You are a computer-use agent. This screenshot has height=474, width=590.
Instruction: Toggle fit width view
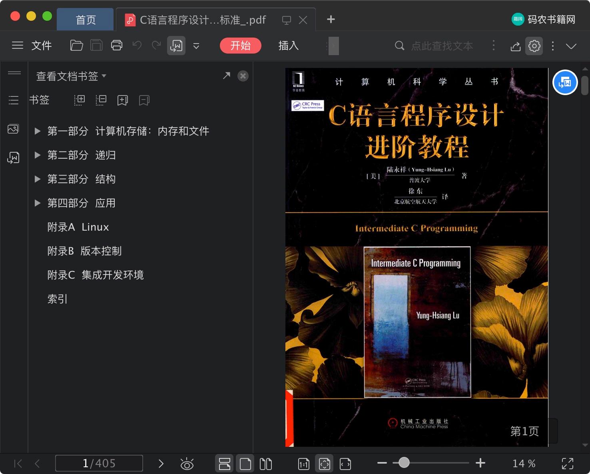(x=345, y=464)
